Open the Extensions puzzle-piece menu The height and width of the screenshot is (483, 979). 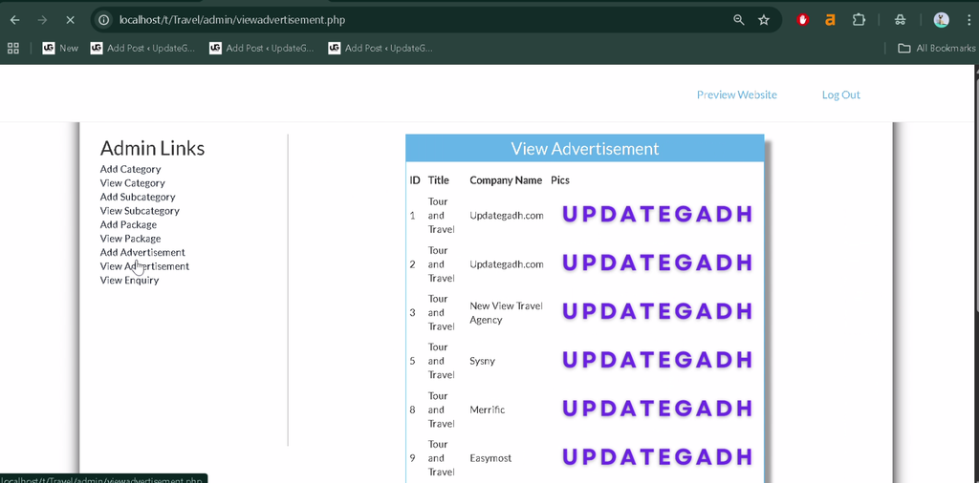[859, 20]
